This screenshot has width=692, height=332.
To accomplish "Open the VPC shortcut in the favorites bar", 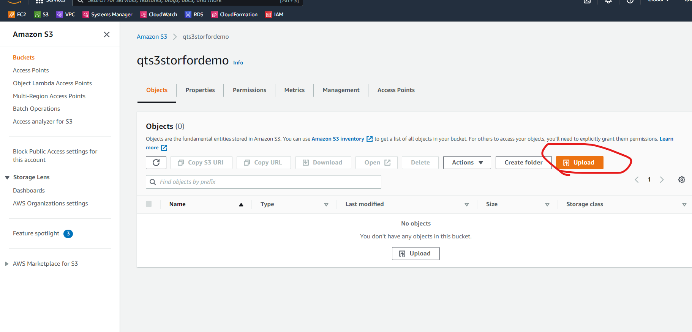I will (66, 14).
